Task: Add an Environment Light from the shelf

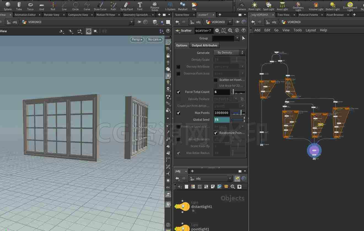Action: [350, 7]
